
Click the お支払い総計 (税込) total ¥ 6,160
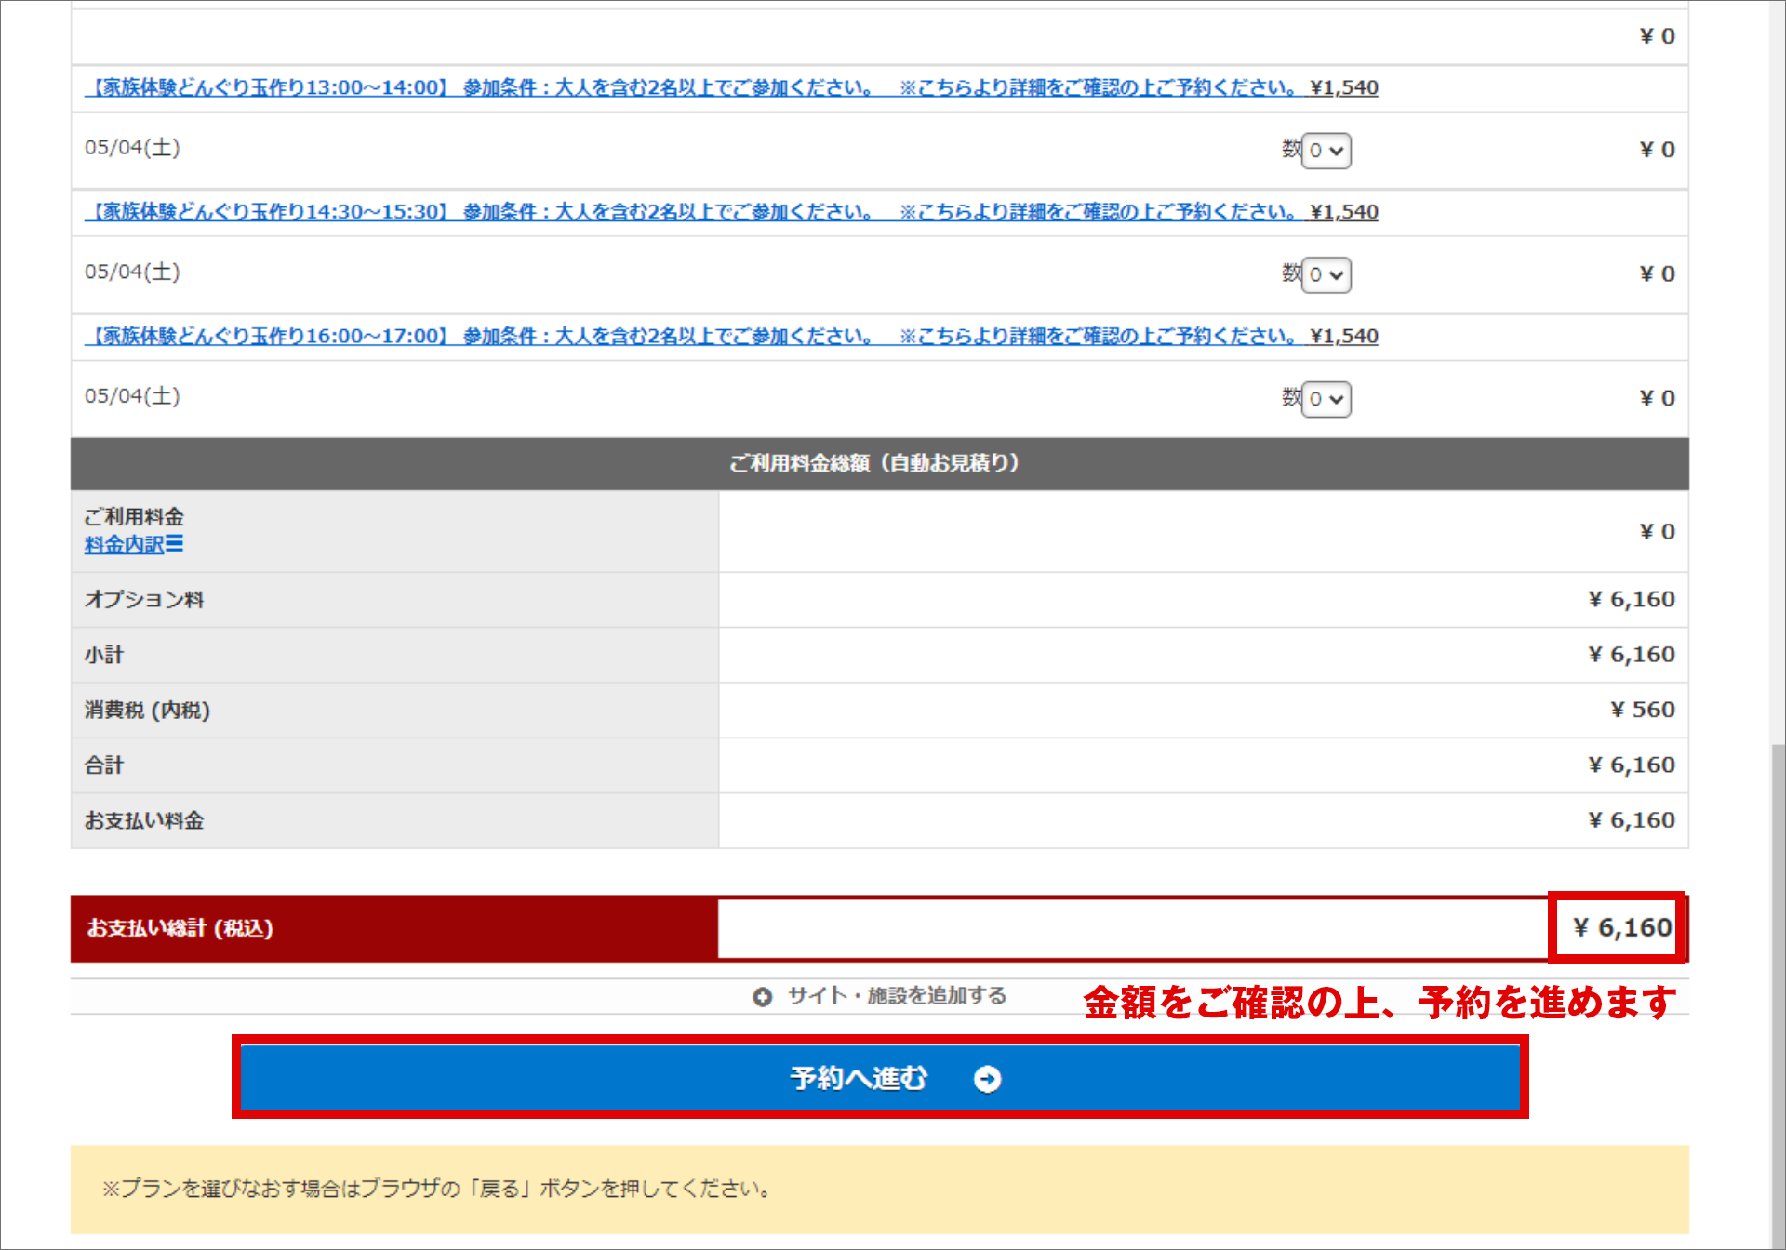click(1621, 927)
